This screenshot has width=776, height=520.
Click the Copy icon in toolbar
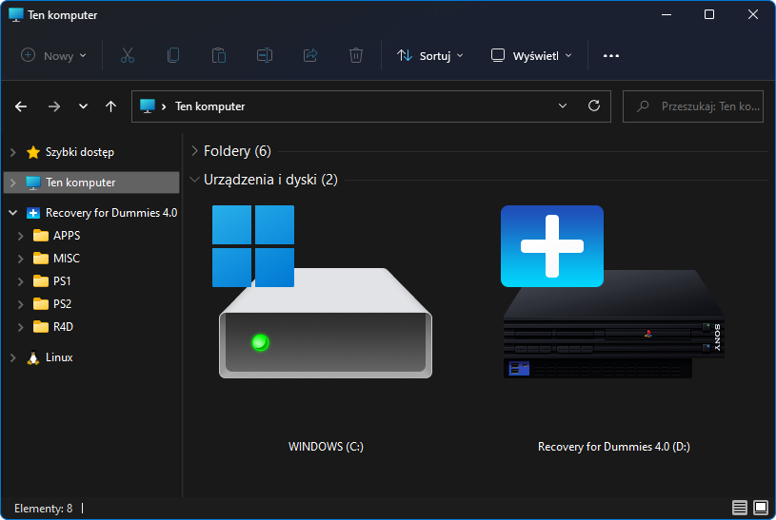(173, 55)
